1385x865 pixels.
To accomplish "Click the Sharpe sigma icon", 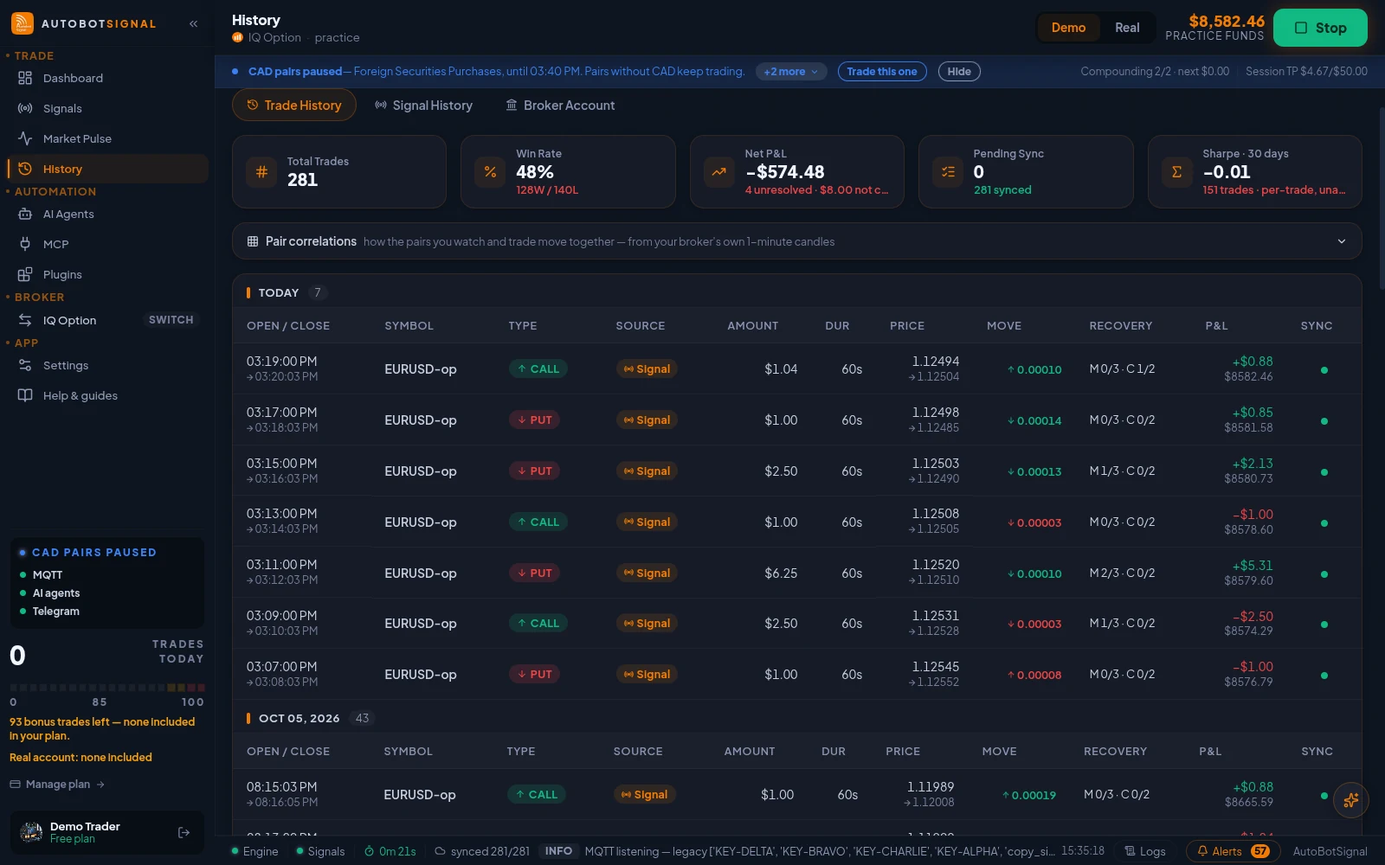I will click(x=1176, y=171).
